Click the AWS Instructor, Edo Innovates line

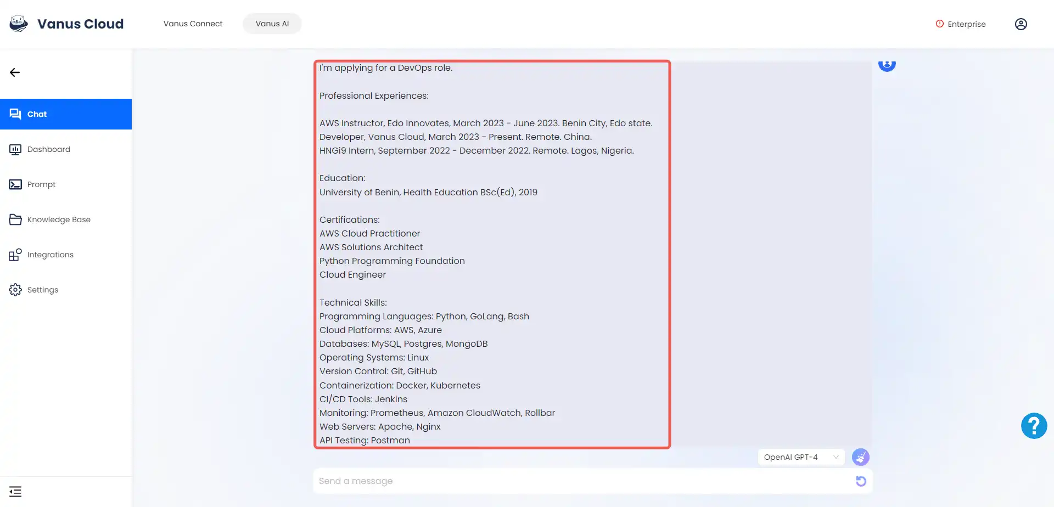486,123
